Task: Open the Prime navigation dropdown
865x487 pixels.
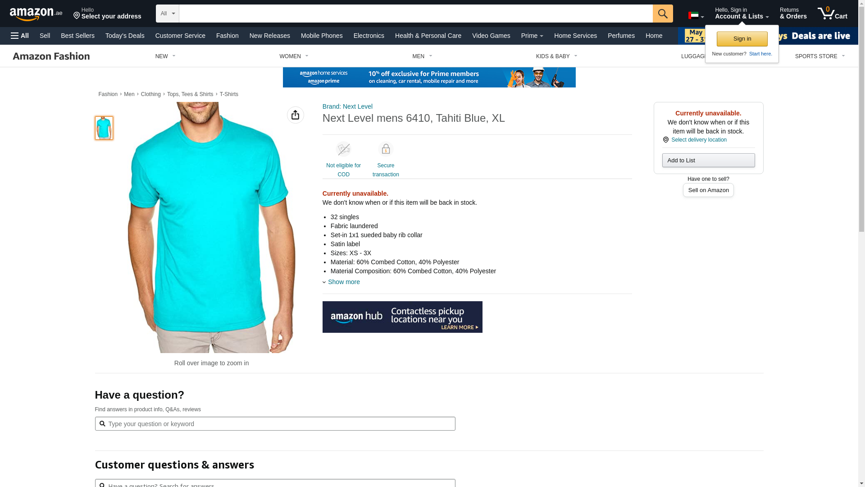Action: [x=532, y=36]
